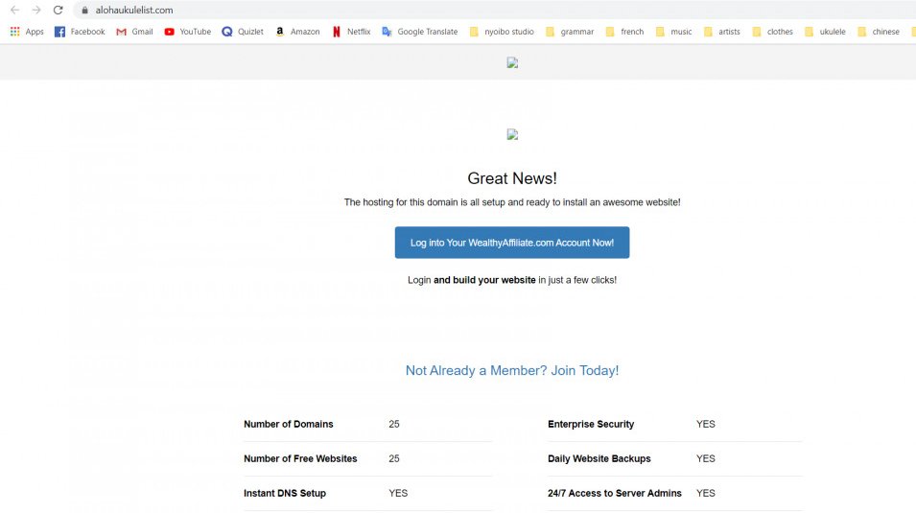The width and height of the screenshot is (916, 513).
Task: Open the Quizlet bookmark
Action: coord(243,32)
